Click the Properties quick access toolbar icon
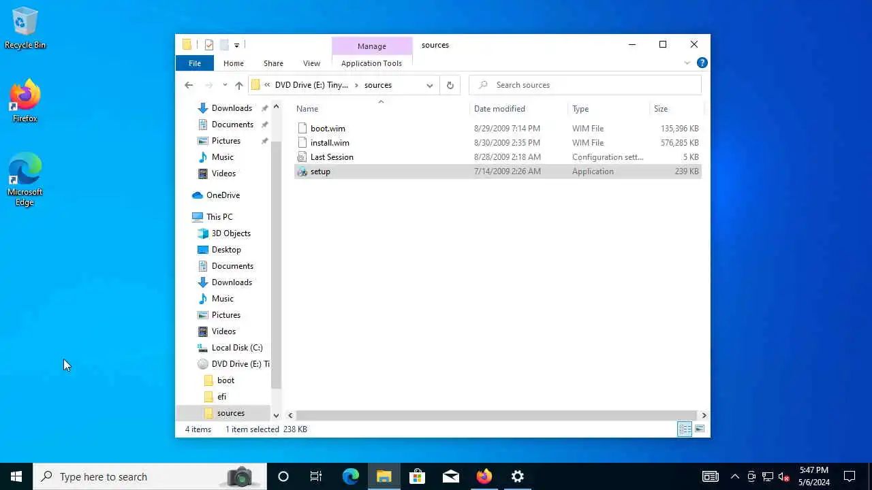 (x=209, y=45)
